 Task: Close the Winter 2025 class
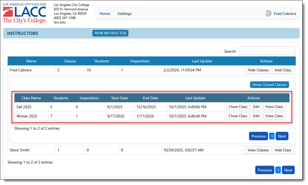238,116
